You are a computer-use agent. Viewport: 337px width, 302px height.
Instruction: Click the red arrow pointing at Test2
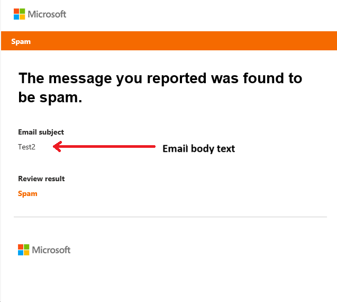coord(104,147)
